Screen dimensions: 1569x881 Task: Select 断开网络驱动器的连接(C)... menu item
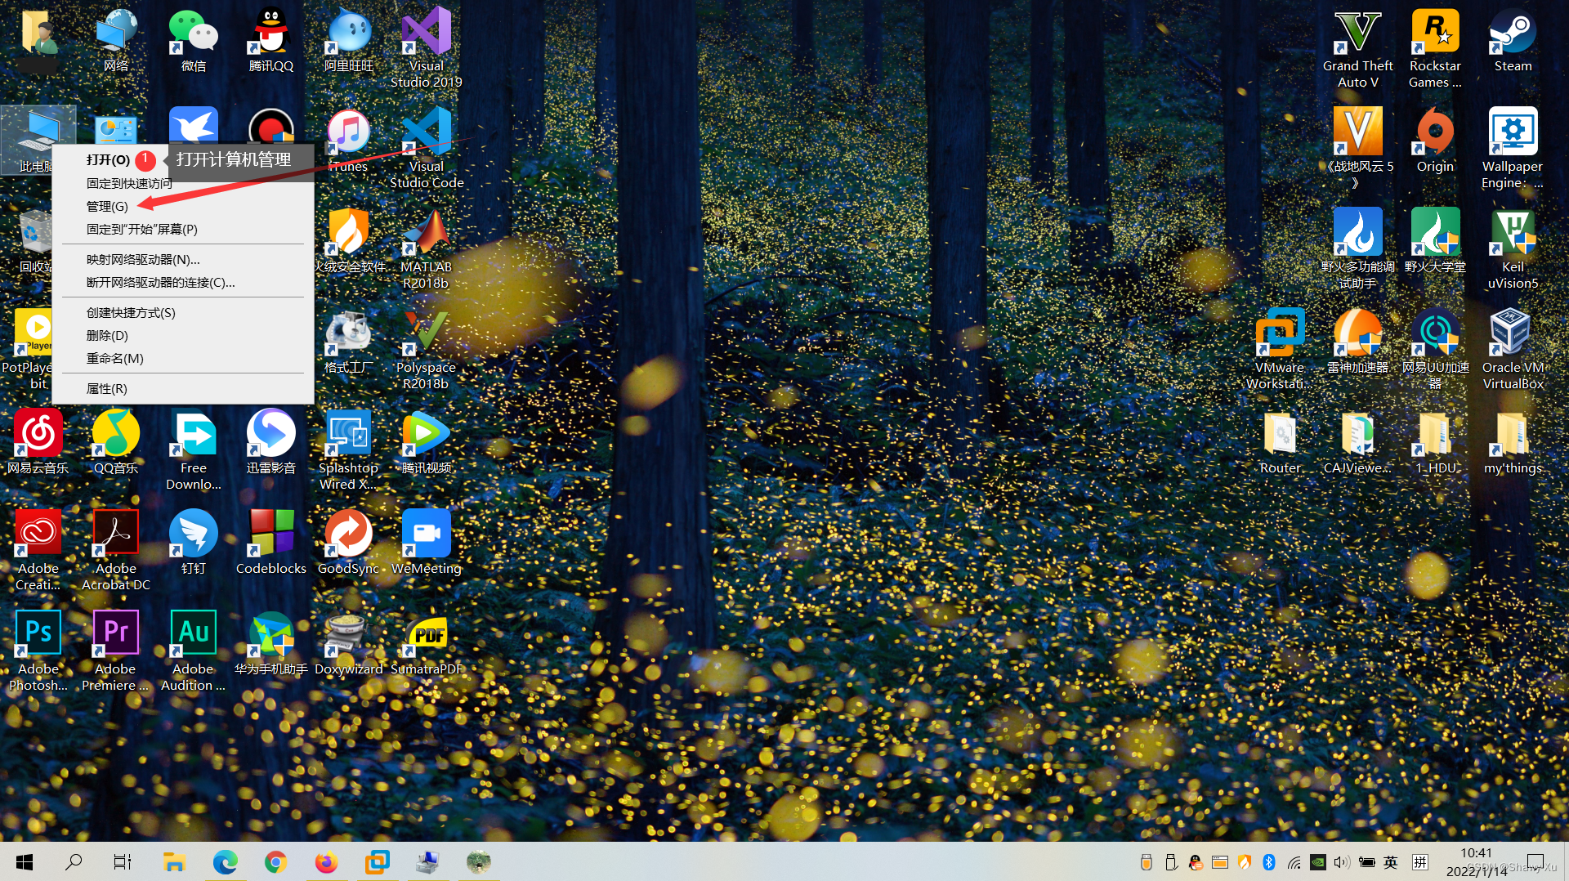coord(160,282)
